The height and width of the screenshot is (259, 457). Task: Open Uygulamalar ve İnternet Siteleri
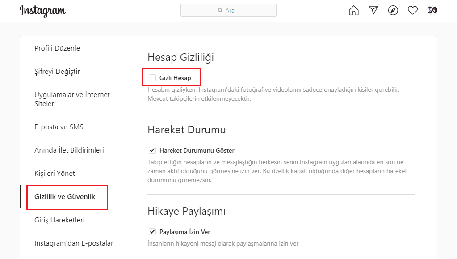(x=72, y=99)
